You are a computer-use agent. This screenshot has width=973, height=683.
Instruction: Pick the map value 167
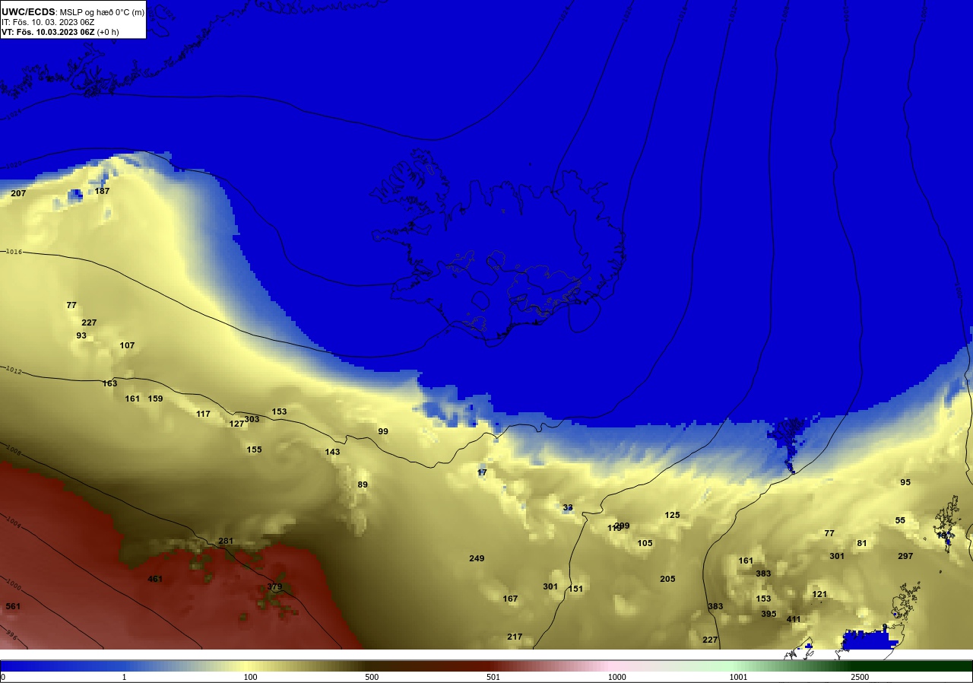coord(510,599)
